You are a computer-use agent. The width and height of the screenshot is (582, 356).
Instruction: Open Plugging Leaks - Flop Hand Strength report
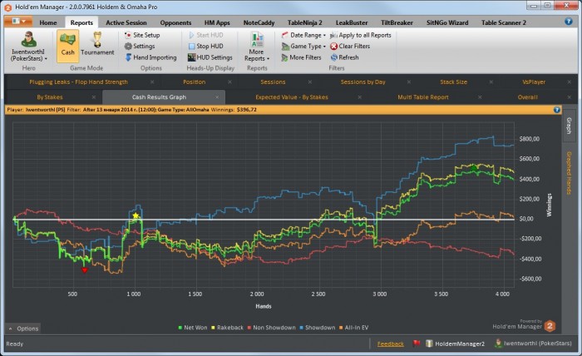[x=78, y=82]
